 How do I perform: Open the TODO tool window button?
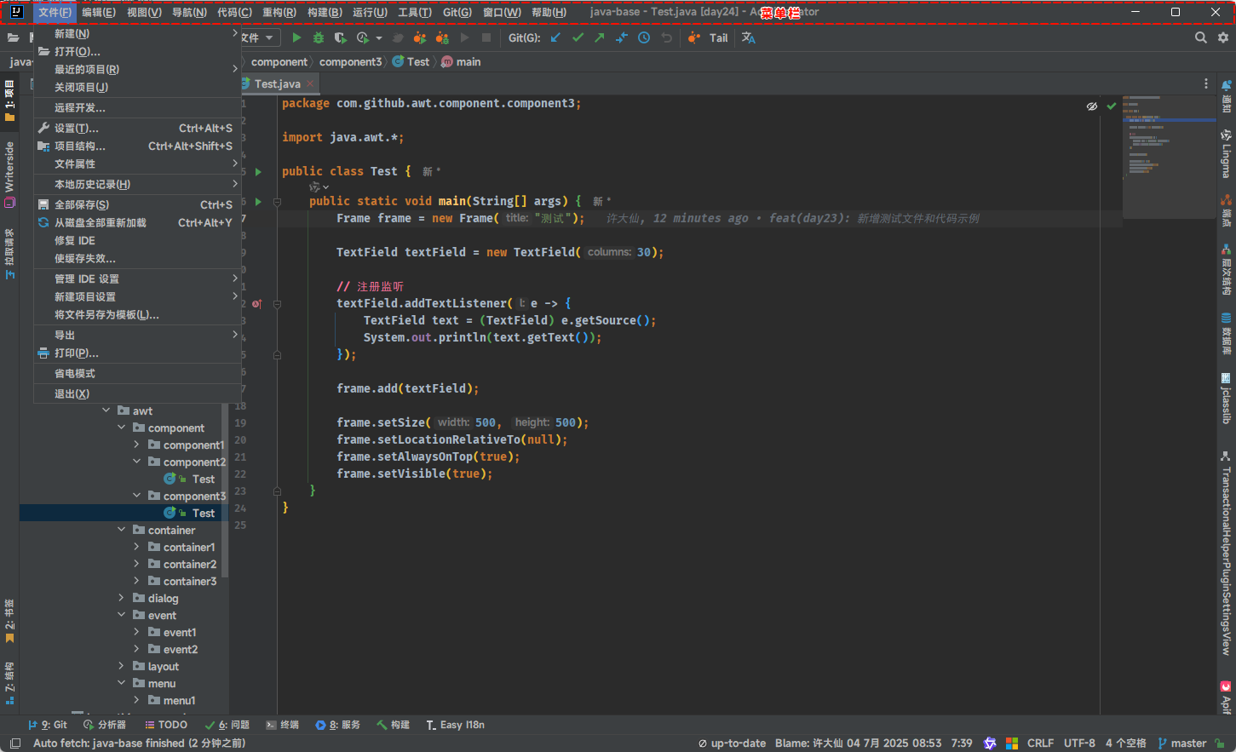point(166,725)
